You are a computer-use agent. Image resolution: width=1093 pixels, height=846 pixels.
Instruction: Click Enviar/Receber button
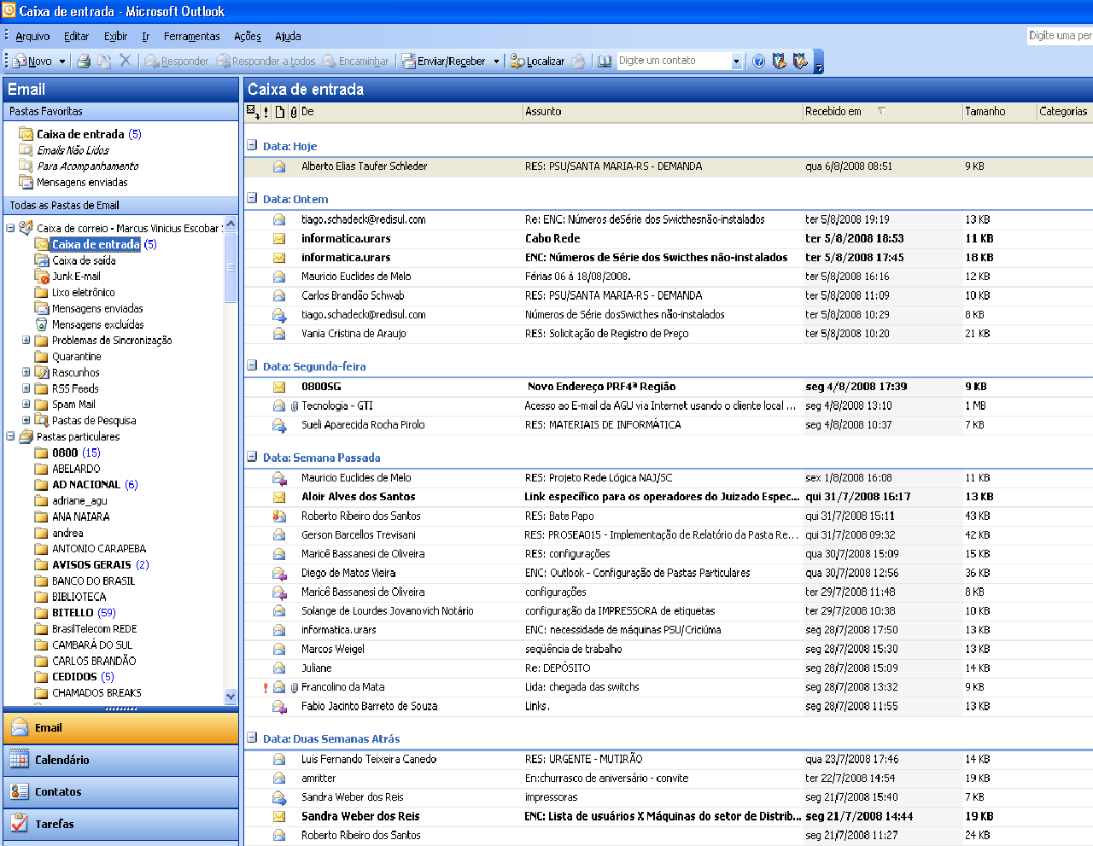coord(443,61)
